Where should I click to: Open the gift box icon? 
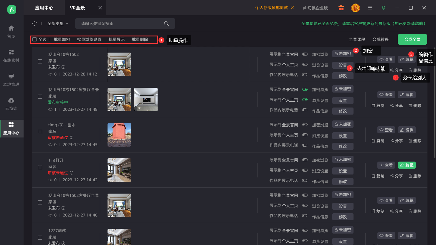coord(341,8)
